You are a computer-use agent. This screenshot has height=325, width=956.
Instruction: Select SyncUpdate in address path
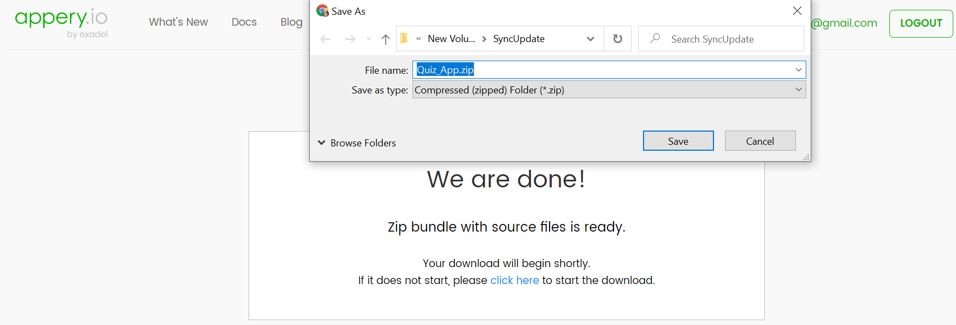coord(518,39)
